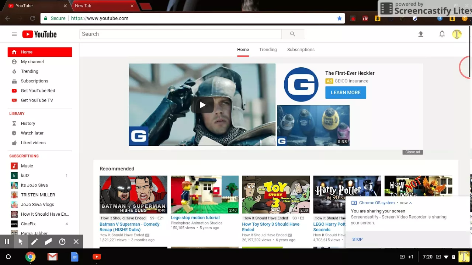Close the Screencastify drawing toolbar

pyautogui.click(x=76, y=241)
